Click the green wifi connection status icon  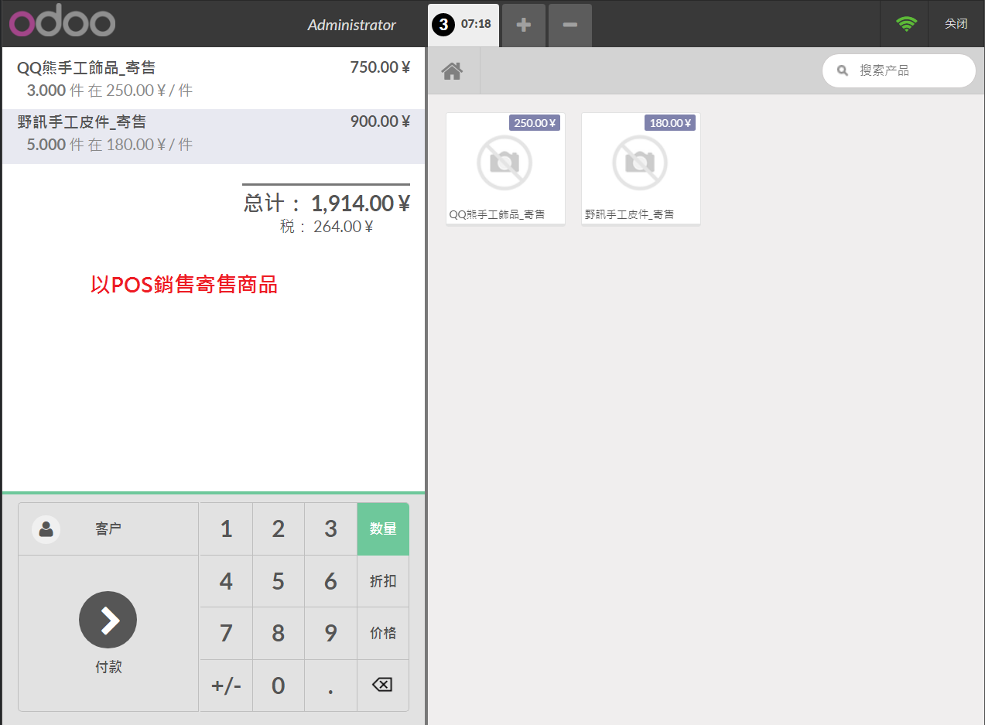(x=905, y=24)
